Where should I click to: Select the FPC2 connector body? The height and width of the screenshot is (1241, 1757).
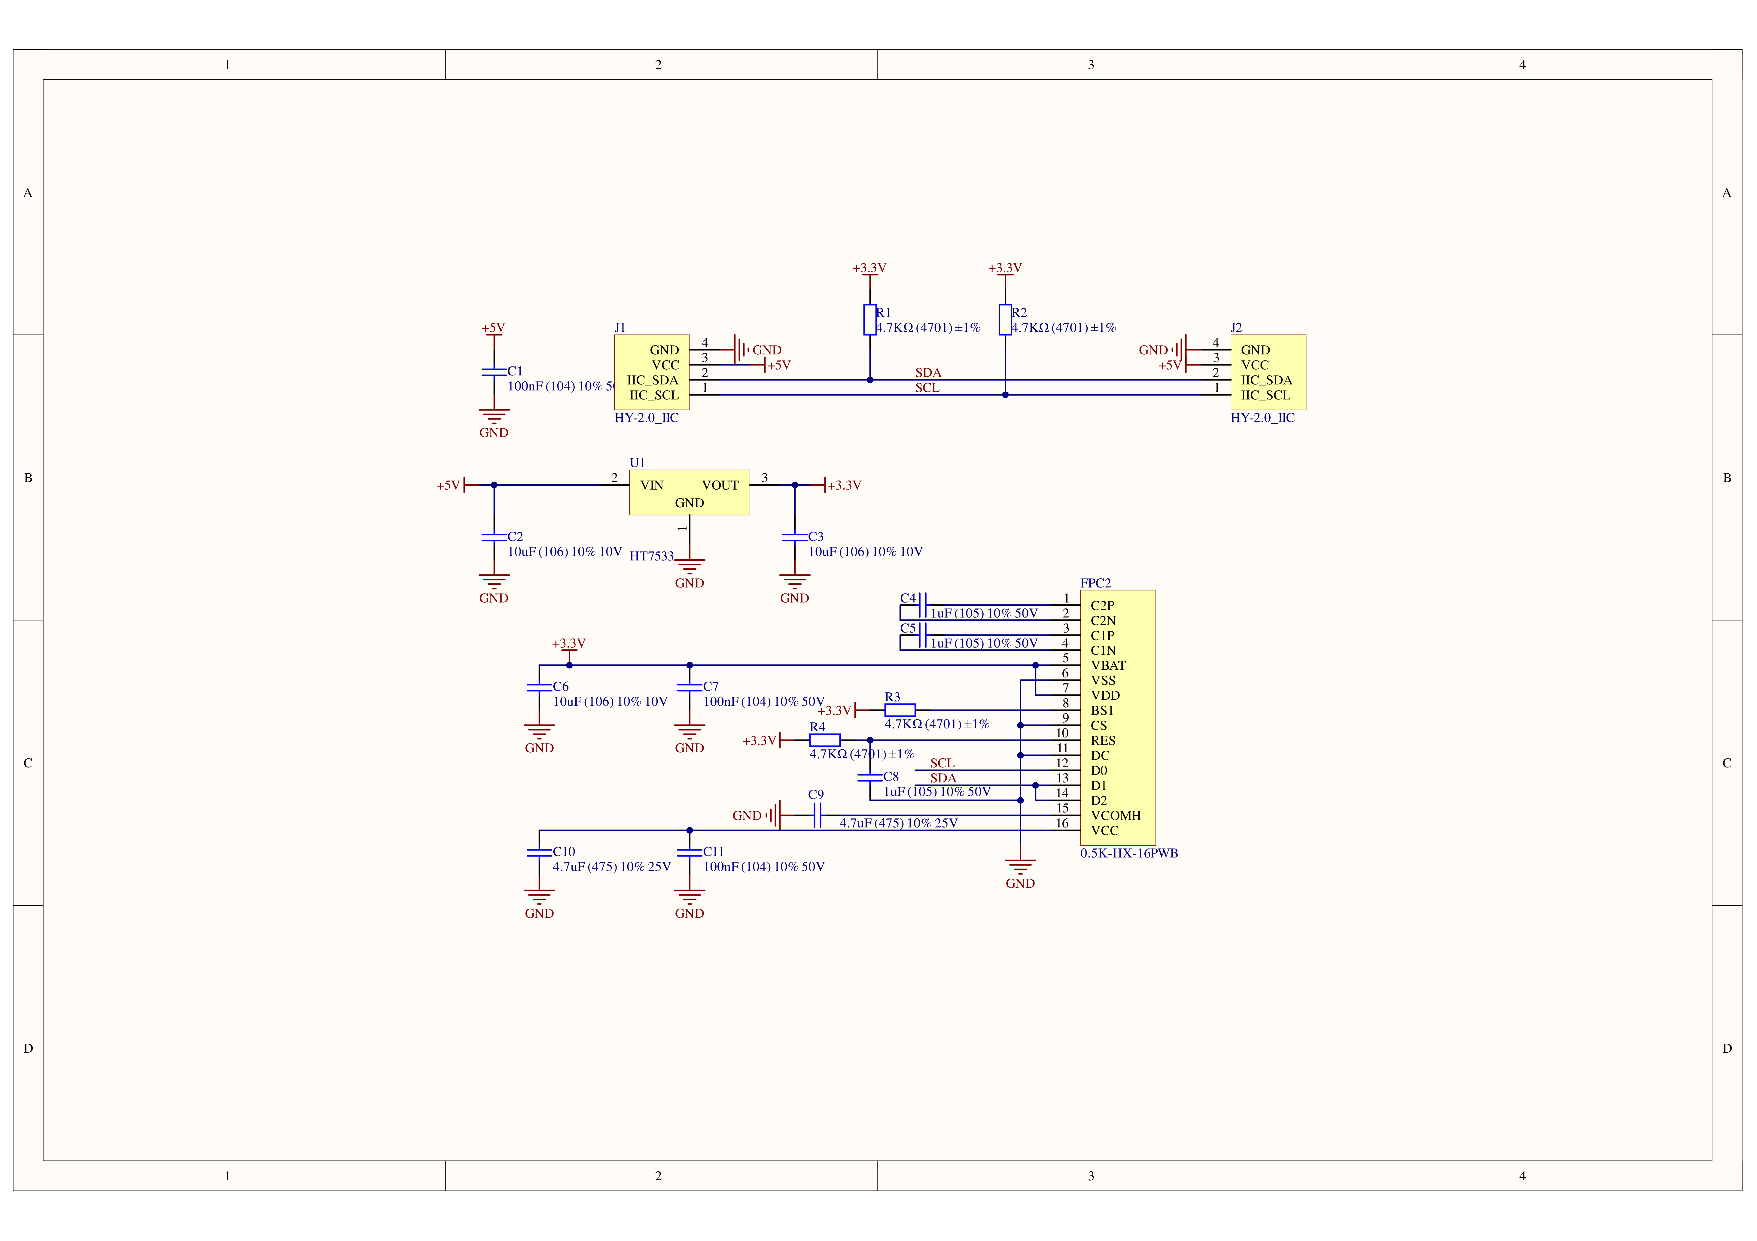coord(1118,718)
